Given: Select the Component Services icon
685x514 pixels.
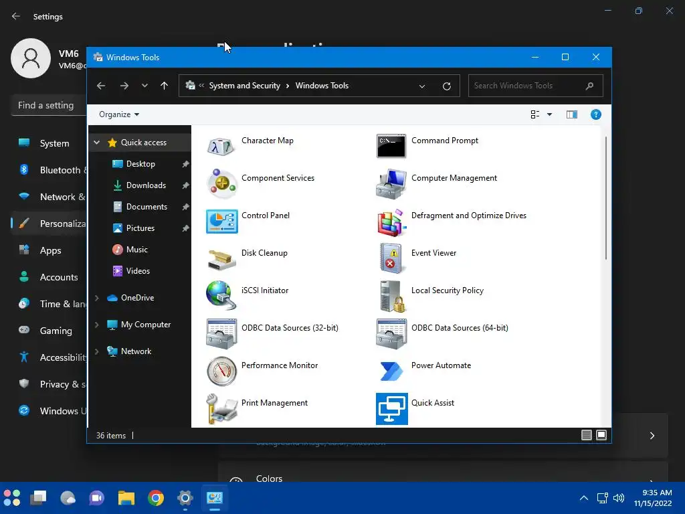Looking at the screenshot, I should point(221,184).
